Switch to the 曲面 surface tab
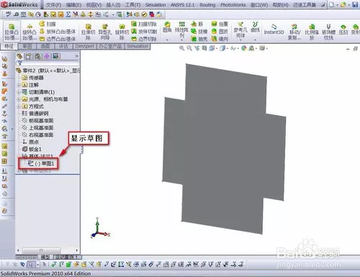Image resolution: width=360 pixels, height=277 pixels. point(45,46)
